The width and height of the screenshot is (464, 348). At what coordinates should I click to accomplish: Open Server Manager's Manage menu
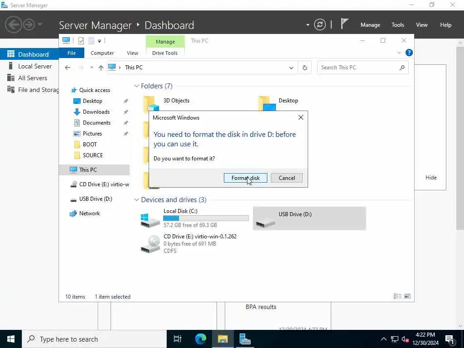pos(370,25)
